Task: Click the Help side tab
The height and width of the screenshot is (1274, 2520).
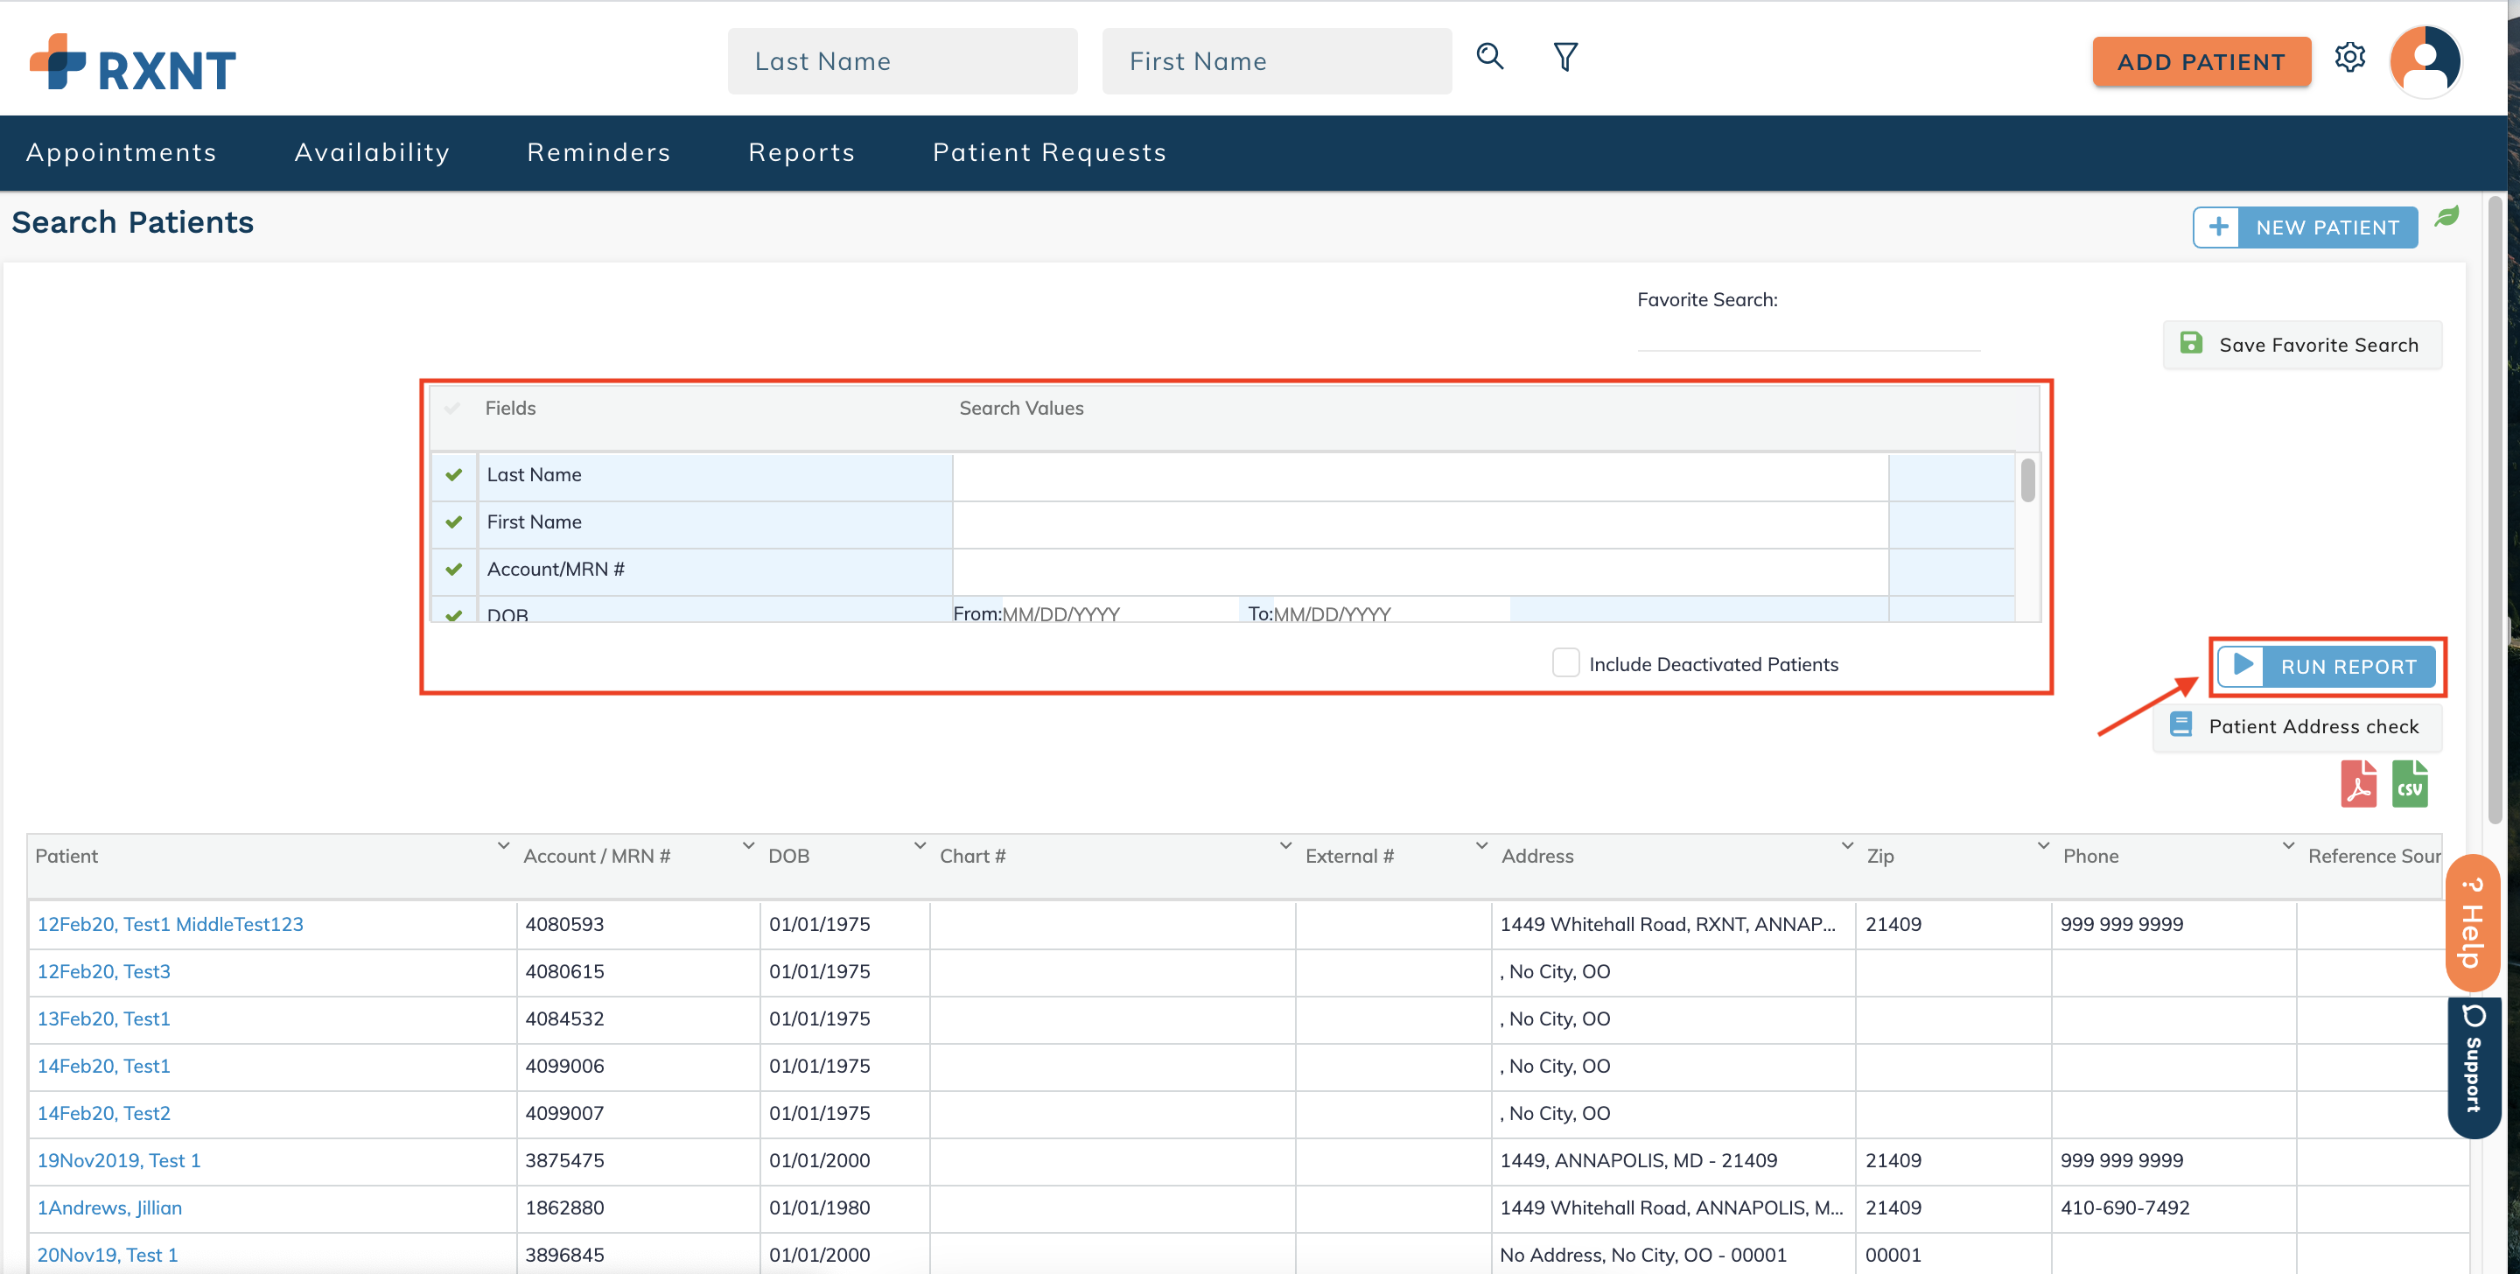Action: coord(2472,923)
